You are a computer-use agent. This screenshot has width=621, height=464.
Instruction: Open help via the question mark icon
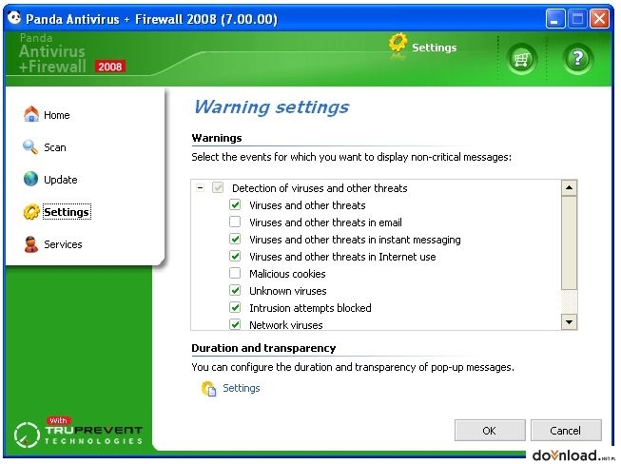(578, 59)
